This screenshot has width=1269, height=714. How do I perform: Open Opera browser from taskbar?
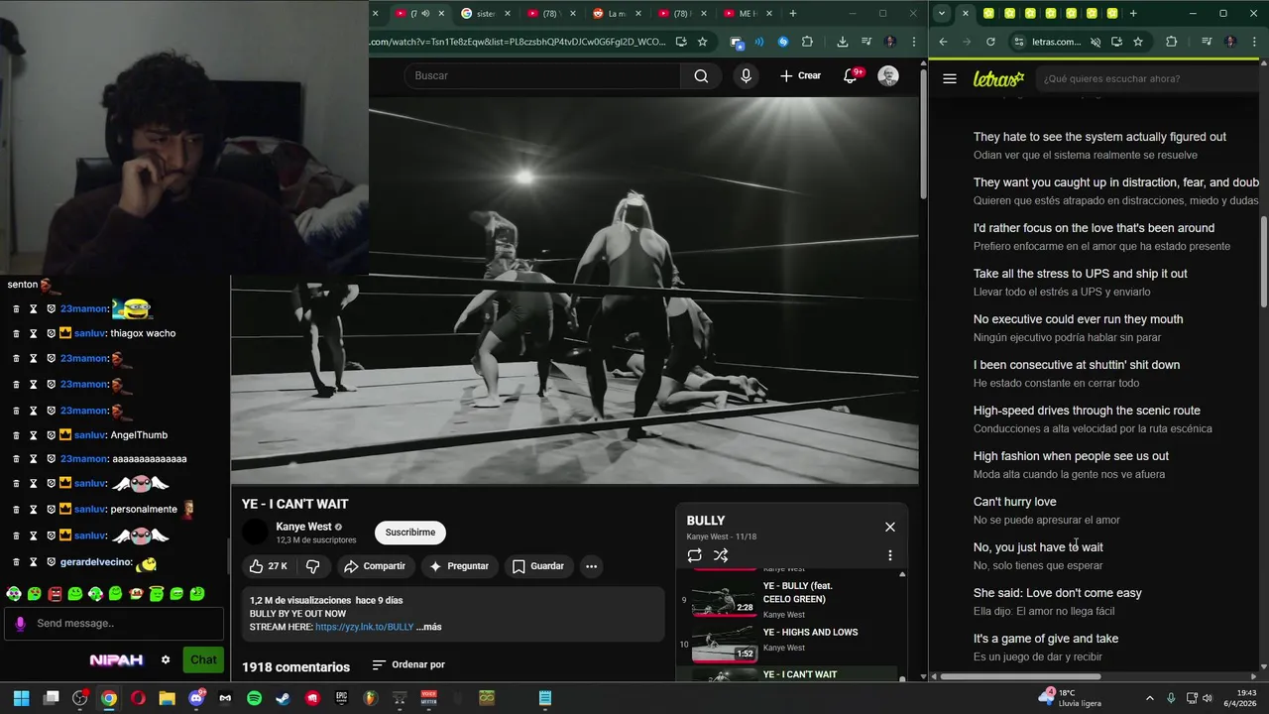pyautogui.click(x=138, y=698)
